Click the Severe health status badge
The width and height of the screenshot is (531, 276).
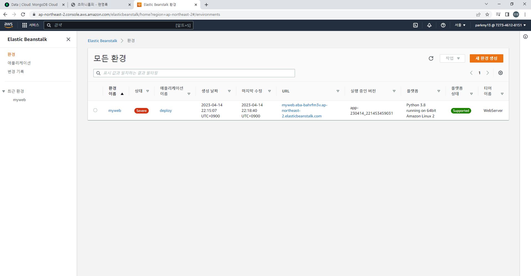coord(142,111)
